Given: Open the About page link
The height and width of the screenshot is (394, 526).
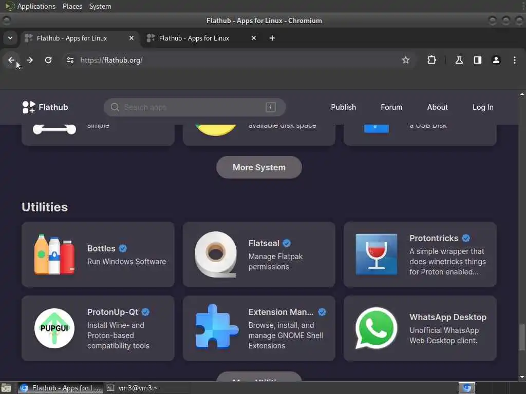Looking at the screenshot, I should 437,107.
